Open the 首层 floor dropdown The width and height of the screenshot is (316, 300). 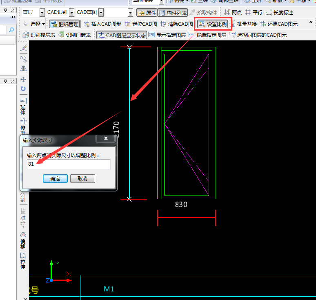click(42, 13)
